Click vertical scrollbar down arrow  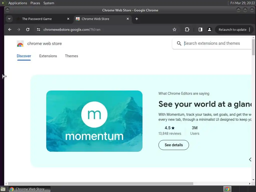[253, 180]
